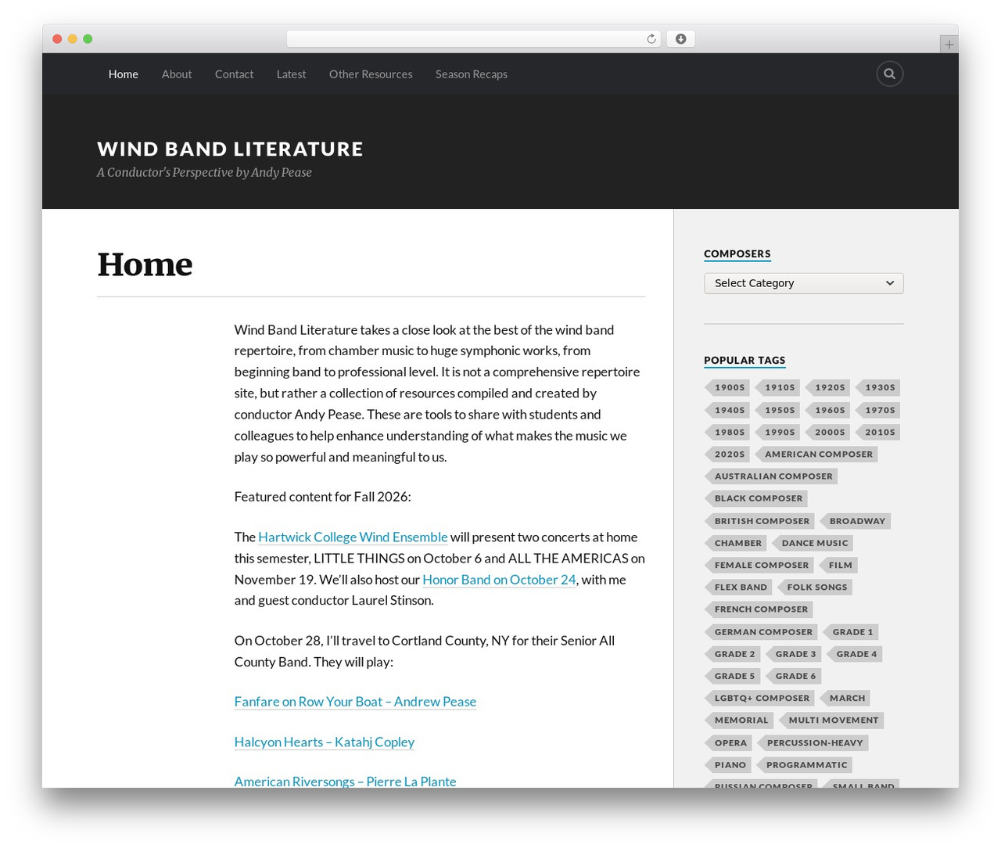Open the Other Resources menu

click(371, 74)
